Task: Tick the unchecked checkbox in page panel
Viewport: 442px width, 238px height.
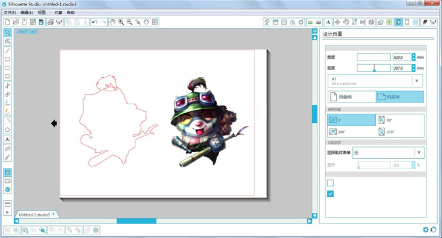Action: click(x=330, y=183)
